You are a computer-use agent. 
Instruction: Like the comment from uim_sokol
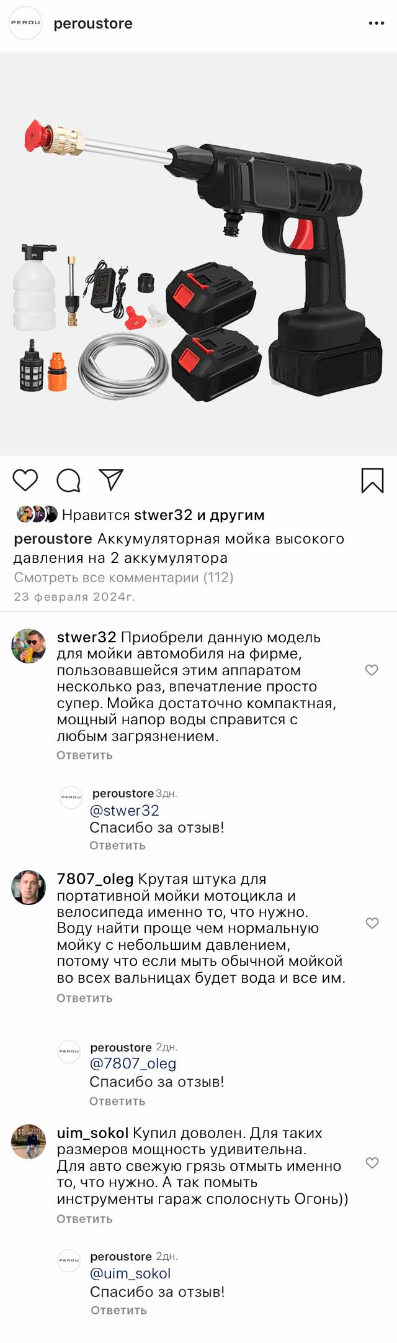(x=372, y=1162)
